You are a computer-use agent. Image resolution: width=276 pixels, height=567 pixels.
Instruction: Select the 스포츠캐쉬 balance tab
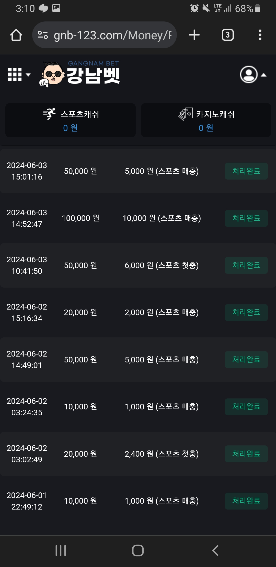tap(71, 120)
